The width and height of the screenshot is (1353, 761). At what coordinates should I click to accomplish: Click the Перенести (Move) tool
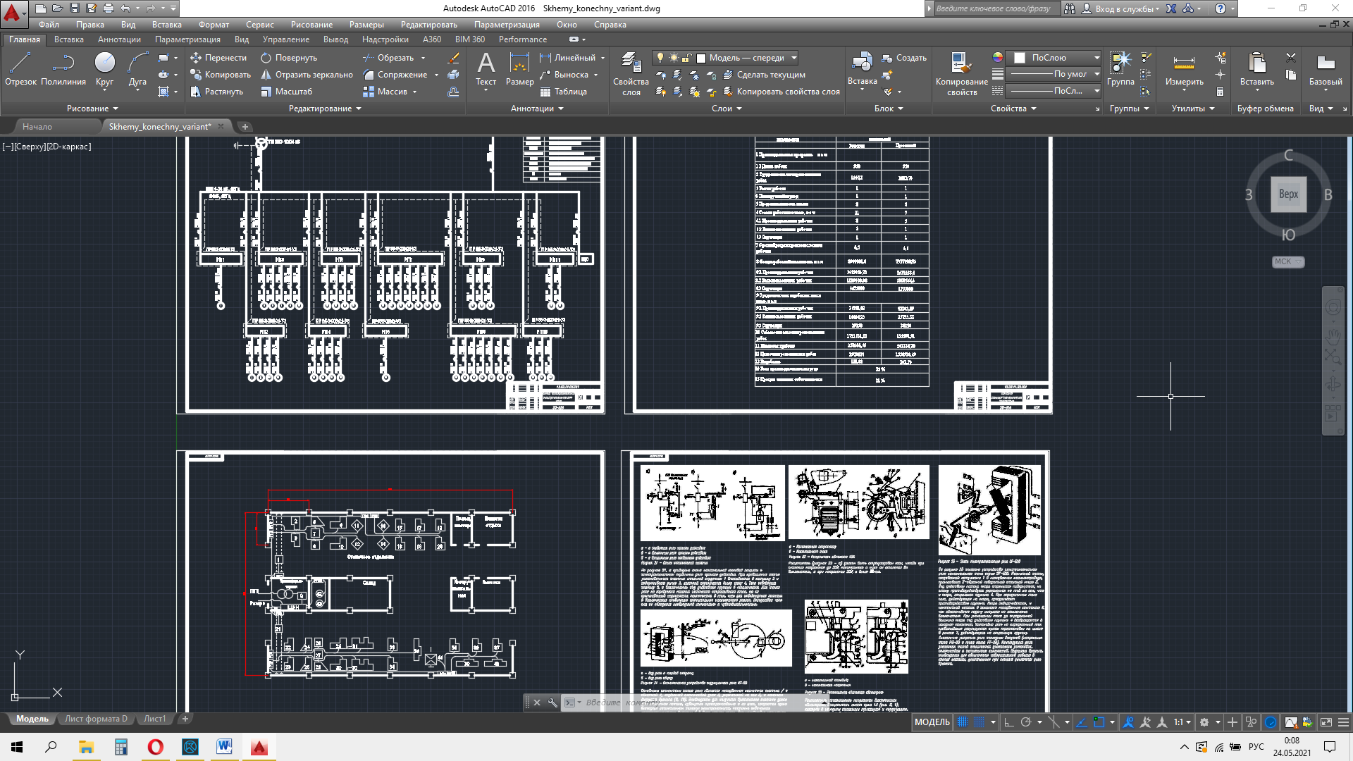(218, 58)
